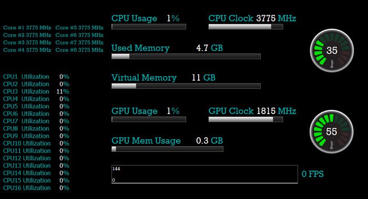The width and height of the screenshot is (368, 199).
Task: Click the FPS graph panel
Action: pyautogui.click(x=205, y=174)
